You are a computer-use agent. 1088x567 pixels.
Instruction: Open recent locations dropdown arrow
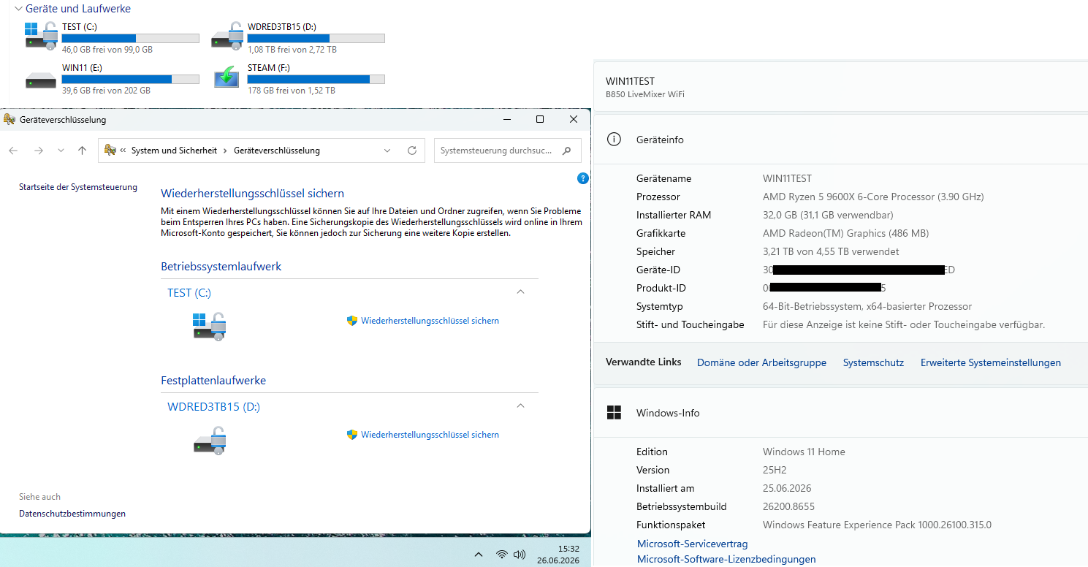pos(61,151)
